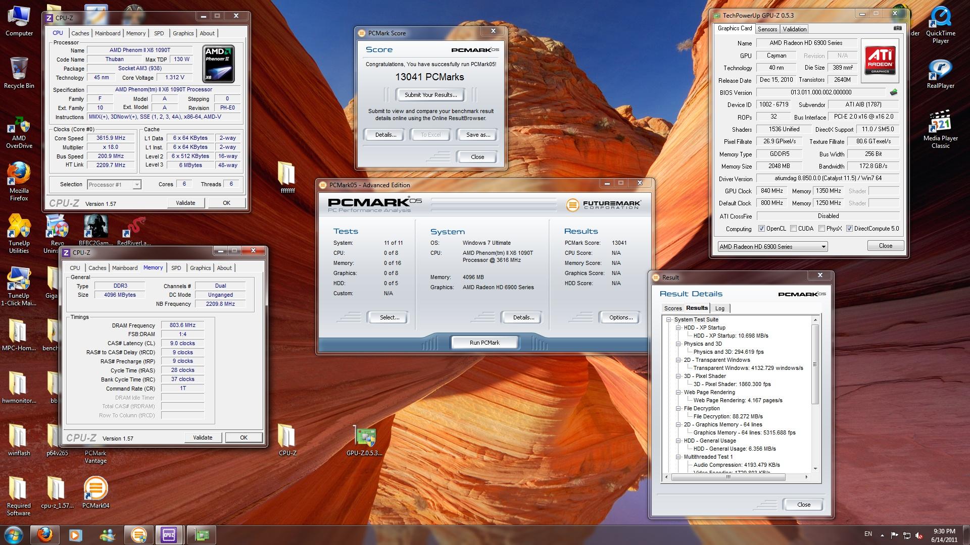Open the Computer desktop icon
Viewport: 970px width, 545px height.
coord(19,21)
